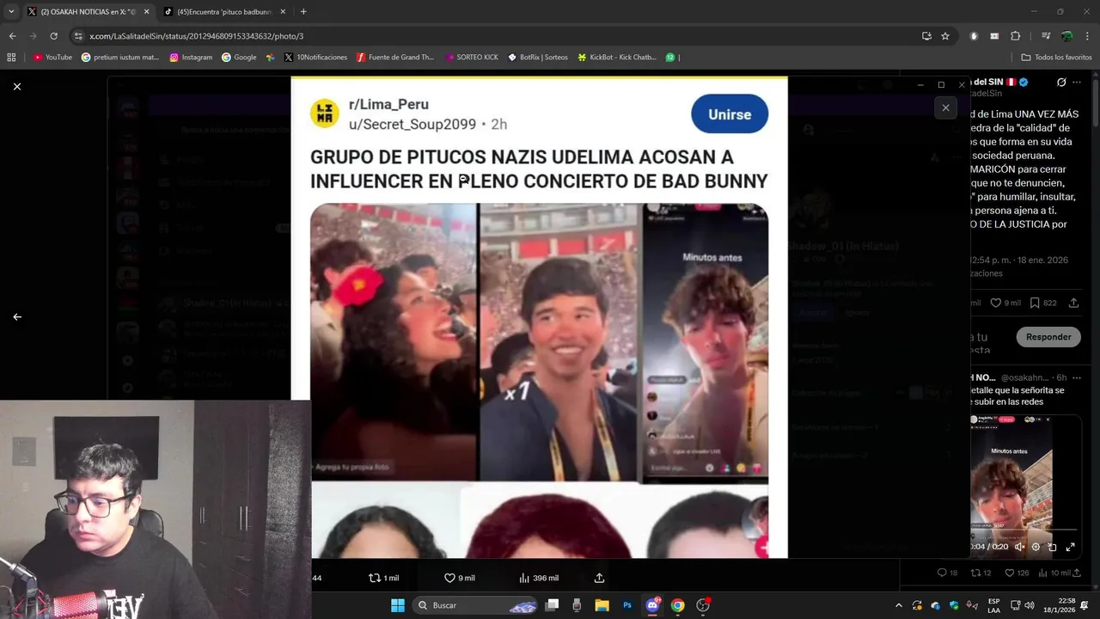Open the Instagram bookmark

tap(191, 57)
